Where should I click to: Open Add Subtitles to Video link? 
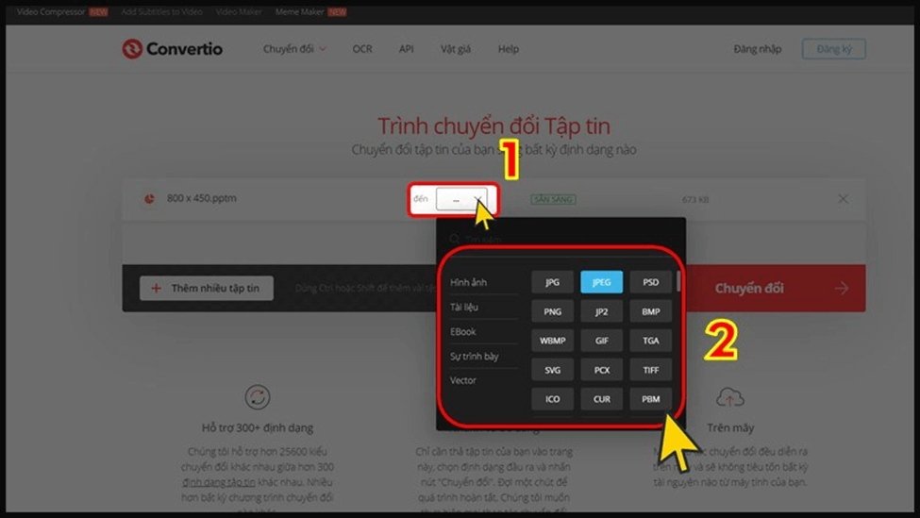[x=161, y=11]
